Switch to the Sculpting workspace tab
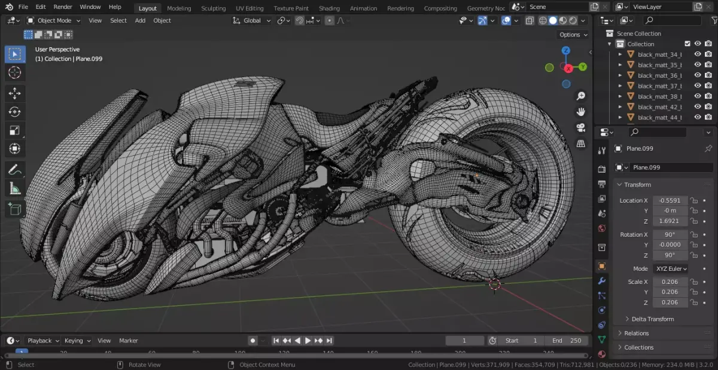Image resolution: width=718 pixels, height=370 pixels. pyautogui.click(x=213, y=8)
